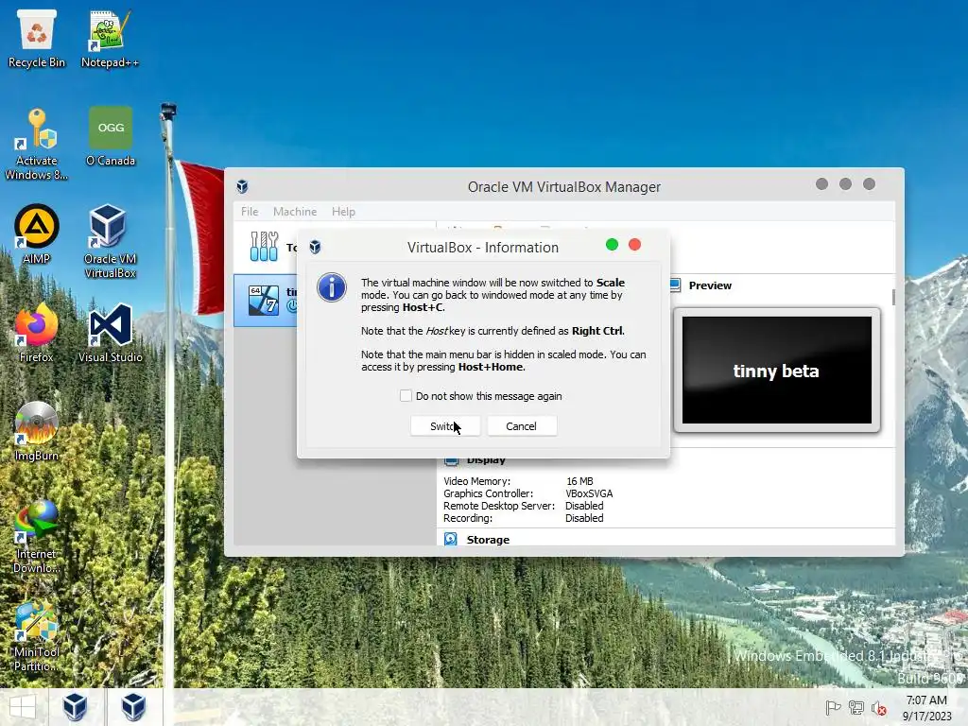This screenshot has height=726, width=968.
Task: Click the Information dialog title bar cube icon
Action: click(x=315, y=247)
